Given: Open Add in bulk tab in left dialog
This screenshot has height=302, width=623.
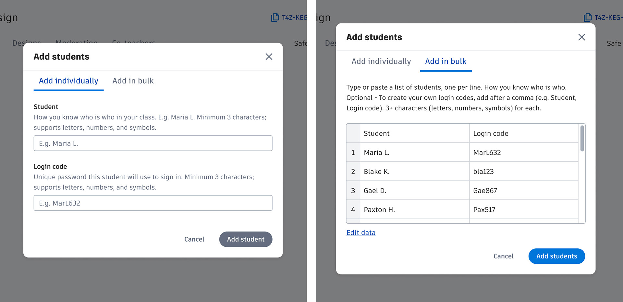Looking at the screenshot, I should click(x=133, y=81).
